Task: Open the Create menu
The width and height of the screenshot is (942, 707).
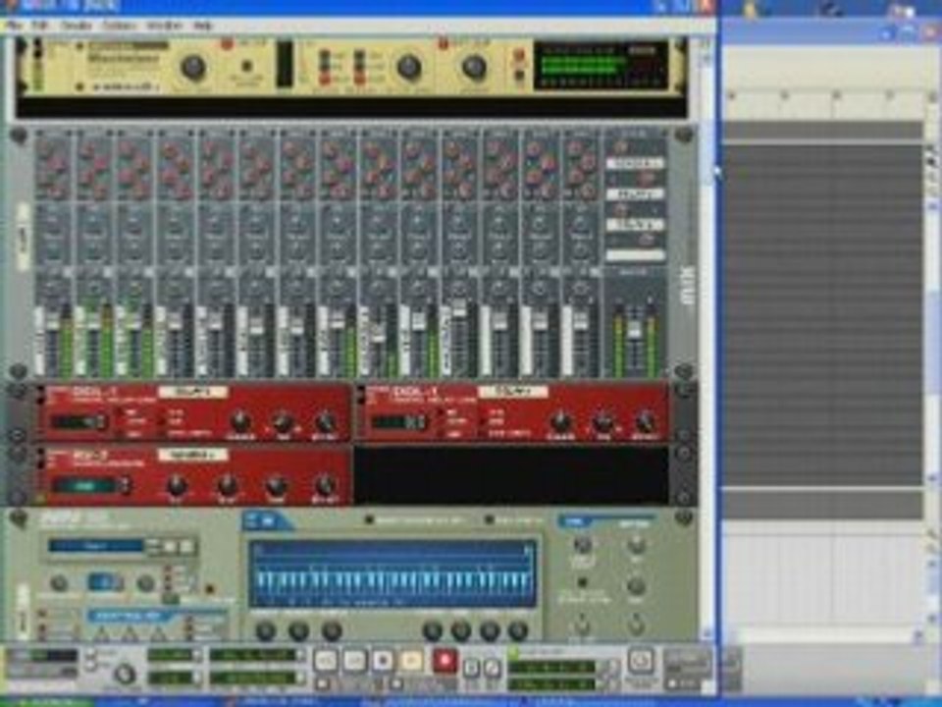Action: click(77, 26)
